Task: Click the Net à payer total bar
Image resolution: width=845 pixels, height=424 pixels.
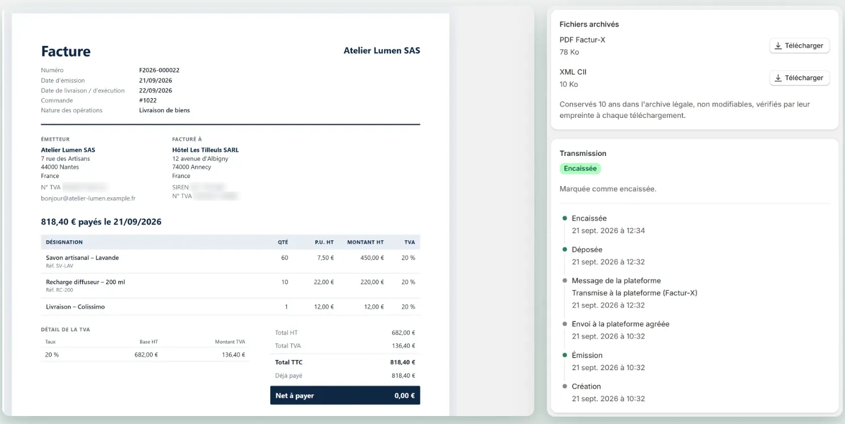Action: (345, 396)
